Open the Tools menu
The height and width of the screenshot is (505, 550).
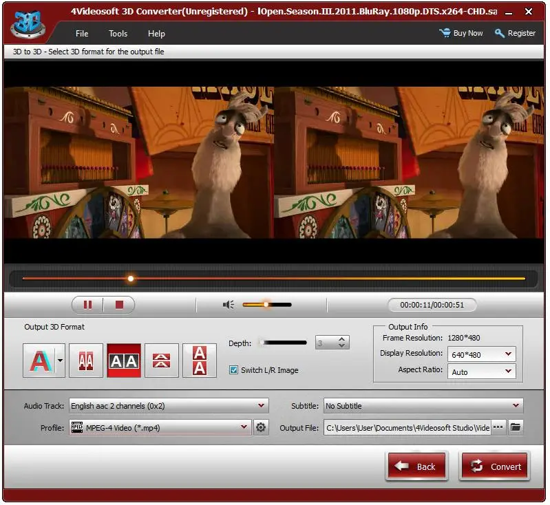[118, 33]
